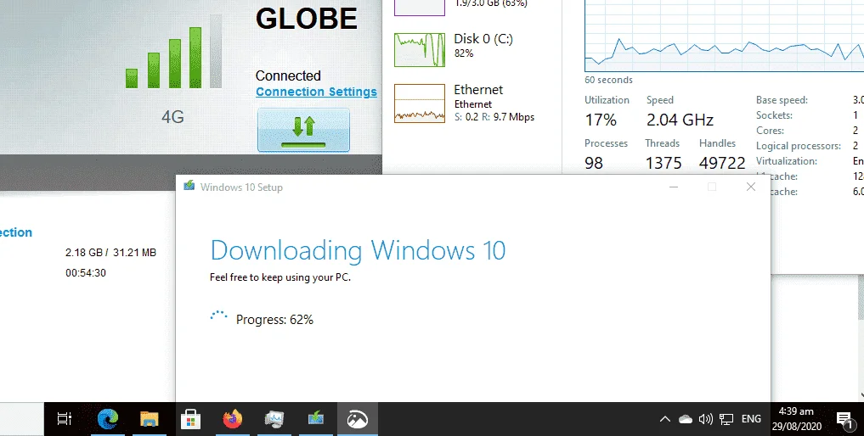The height and width of the screenshot is (436, 864).
Task: Close the Windows 10 Setup window
Action: click(x=750, y=187)
